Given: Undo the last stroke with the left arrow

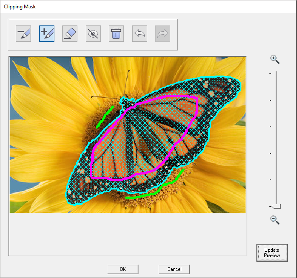Looking at the screenshot, I should pos(140,33).
